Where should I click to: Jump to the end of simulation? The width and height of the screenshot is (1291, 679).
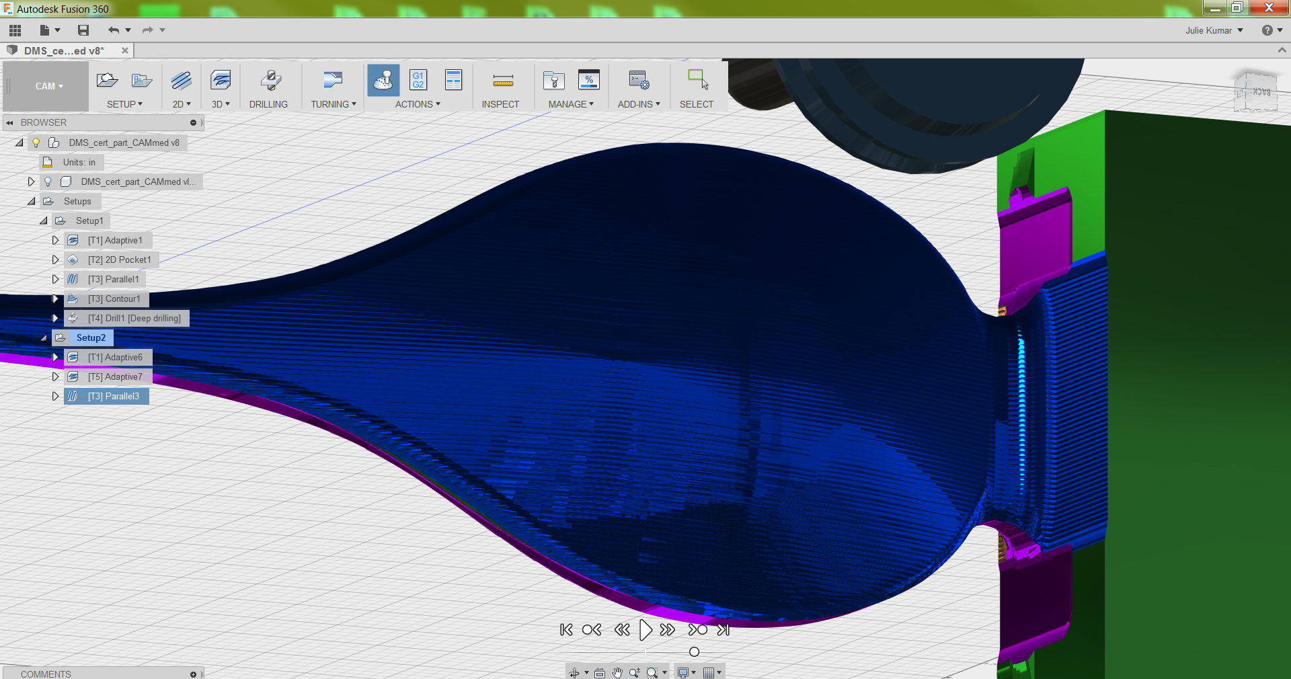coord(723,630)
